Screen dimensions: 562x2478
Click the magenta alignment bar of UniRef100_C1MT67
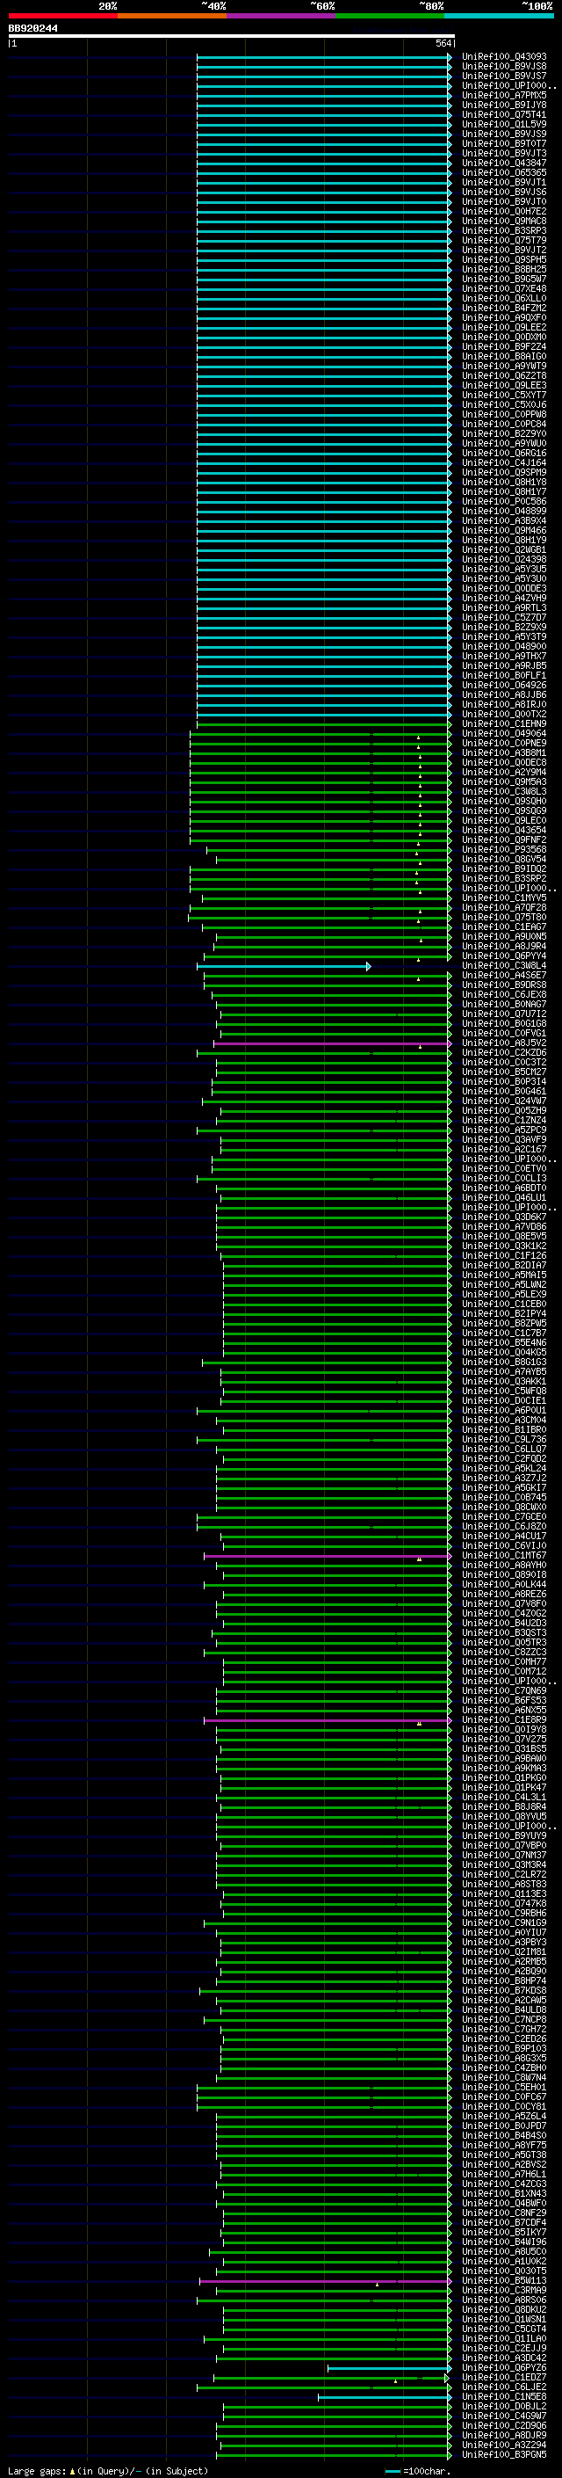point(328,1556)
